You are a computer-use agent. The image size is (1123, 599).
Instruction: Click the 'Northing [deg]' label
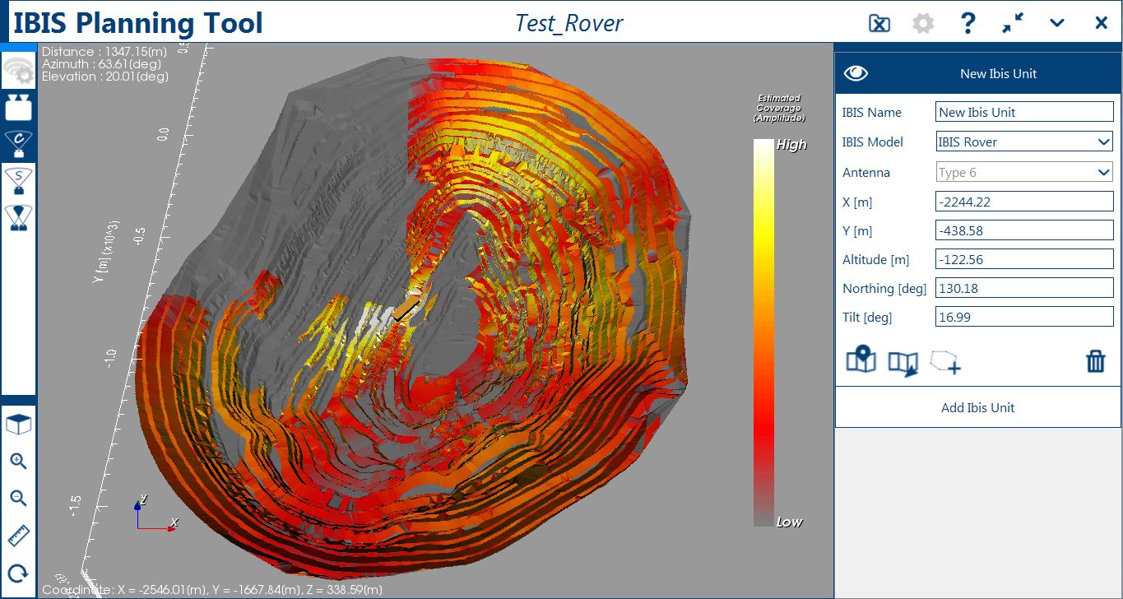[884, 288]
